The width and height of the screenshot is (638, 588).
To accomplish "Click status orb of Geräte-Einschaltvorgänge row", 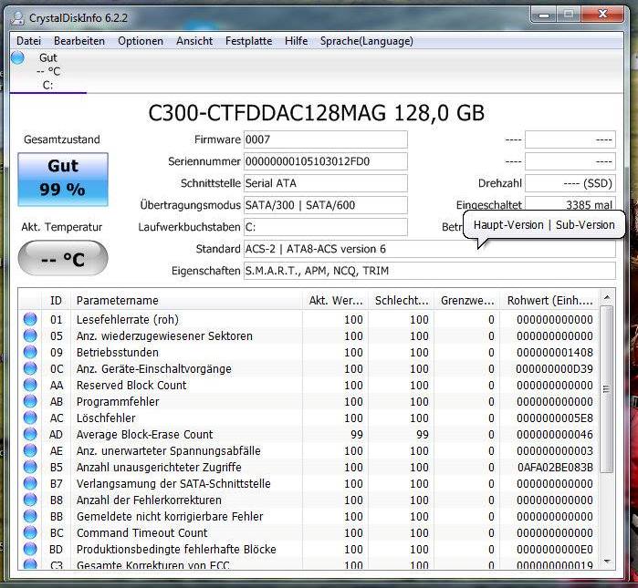I will coord(30,368).
